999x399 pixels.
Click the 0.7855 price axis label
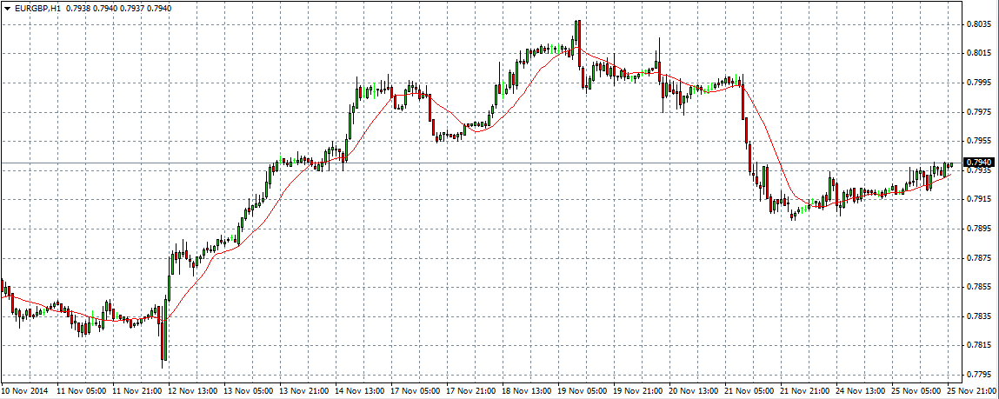pos(981,287)
